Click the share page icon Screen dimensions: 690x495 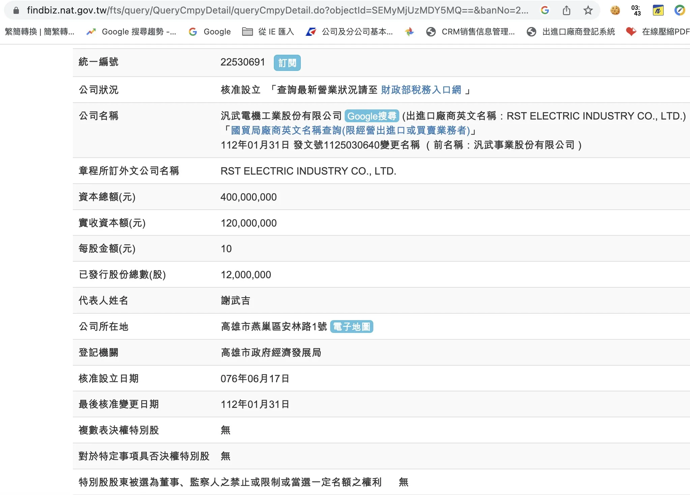(x=567, y=10)
